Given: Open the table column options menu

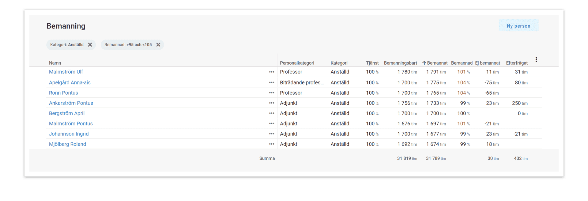Looking at the screenshot, I should (536, 60).
